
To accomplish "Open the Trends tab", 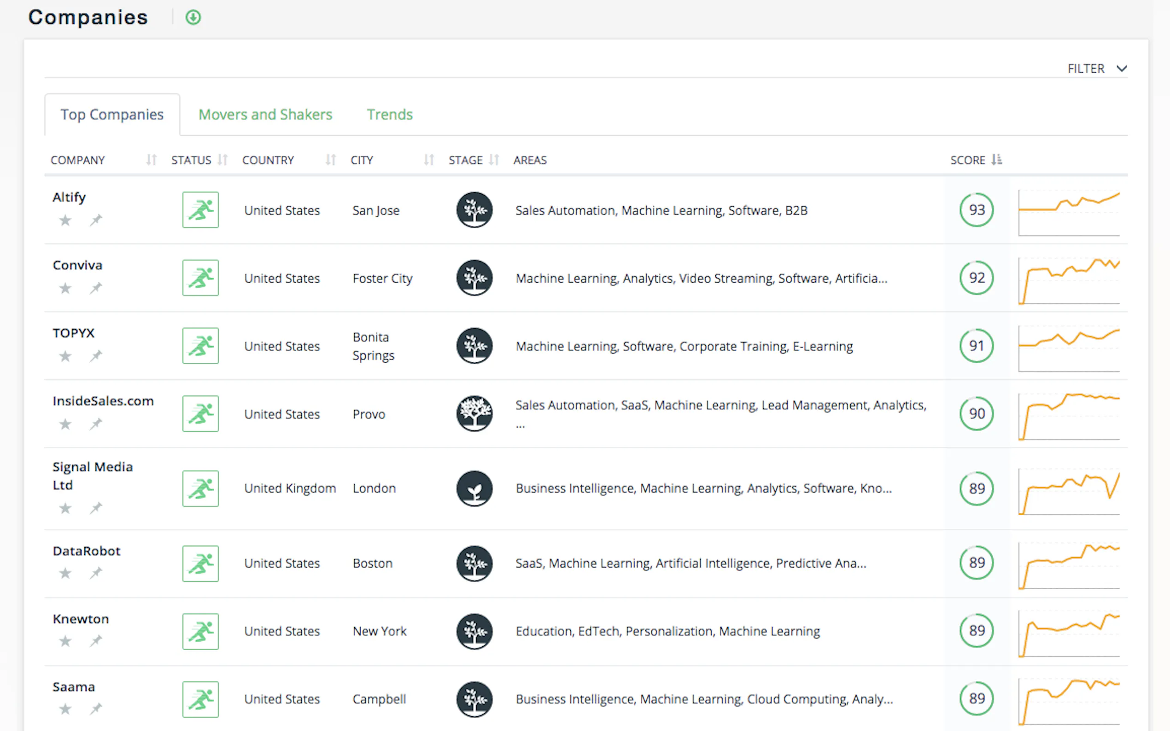I will point(389,115).
